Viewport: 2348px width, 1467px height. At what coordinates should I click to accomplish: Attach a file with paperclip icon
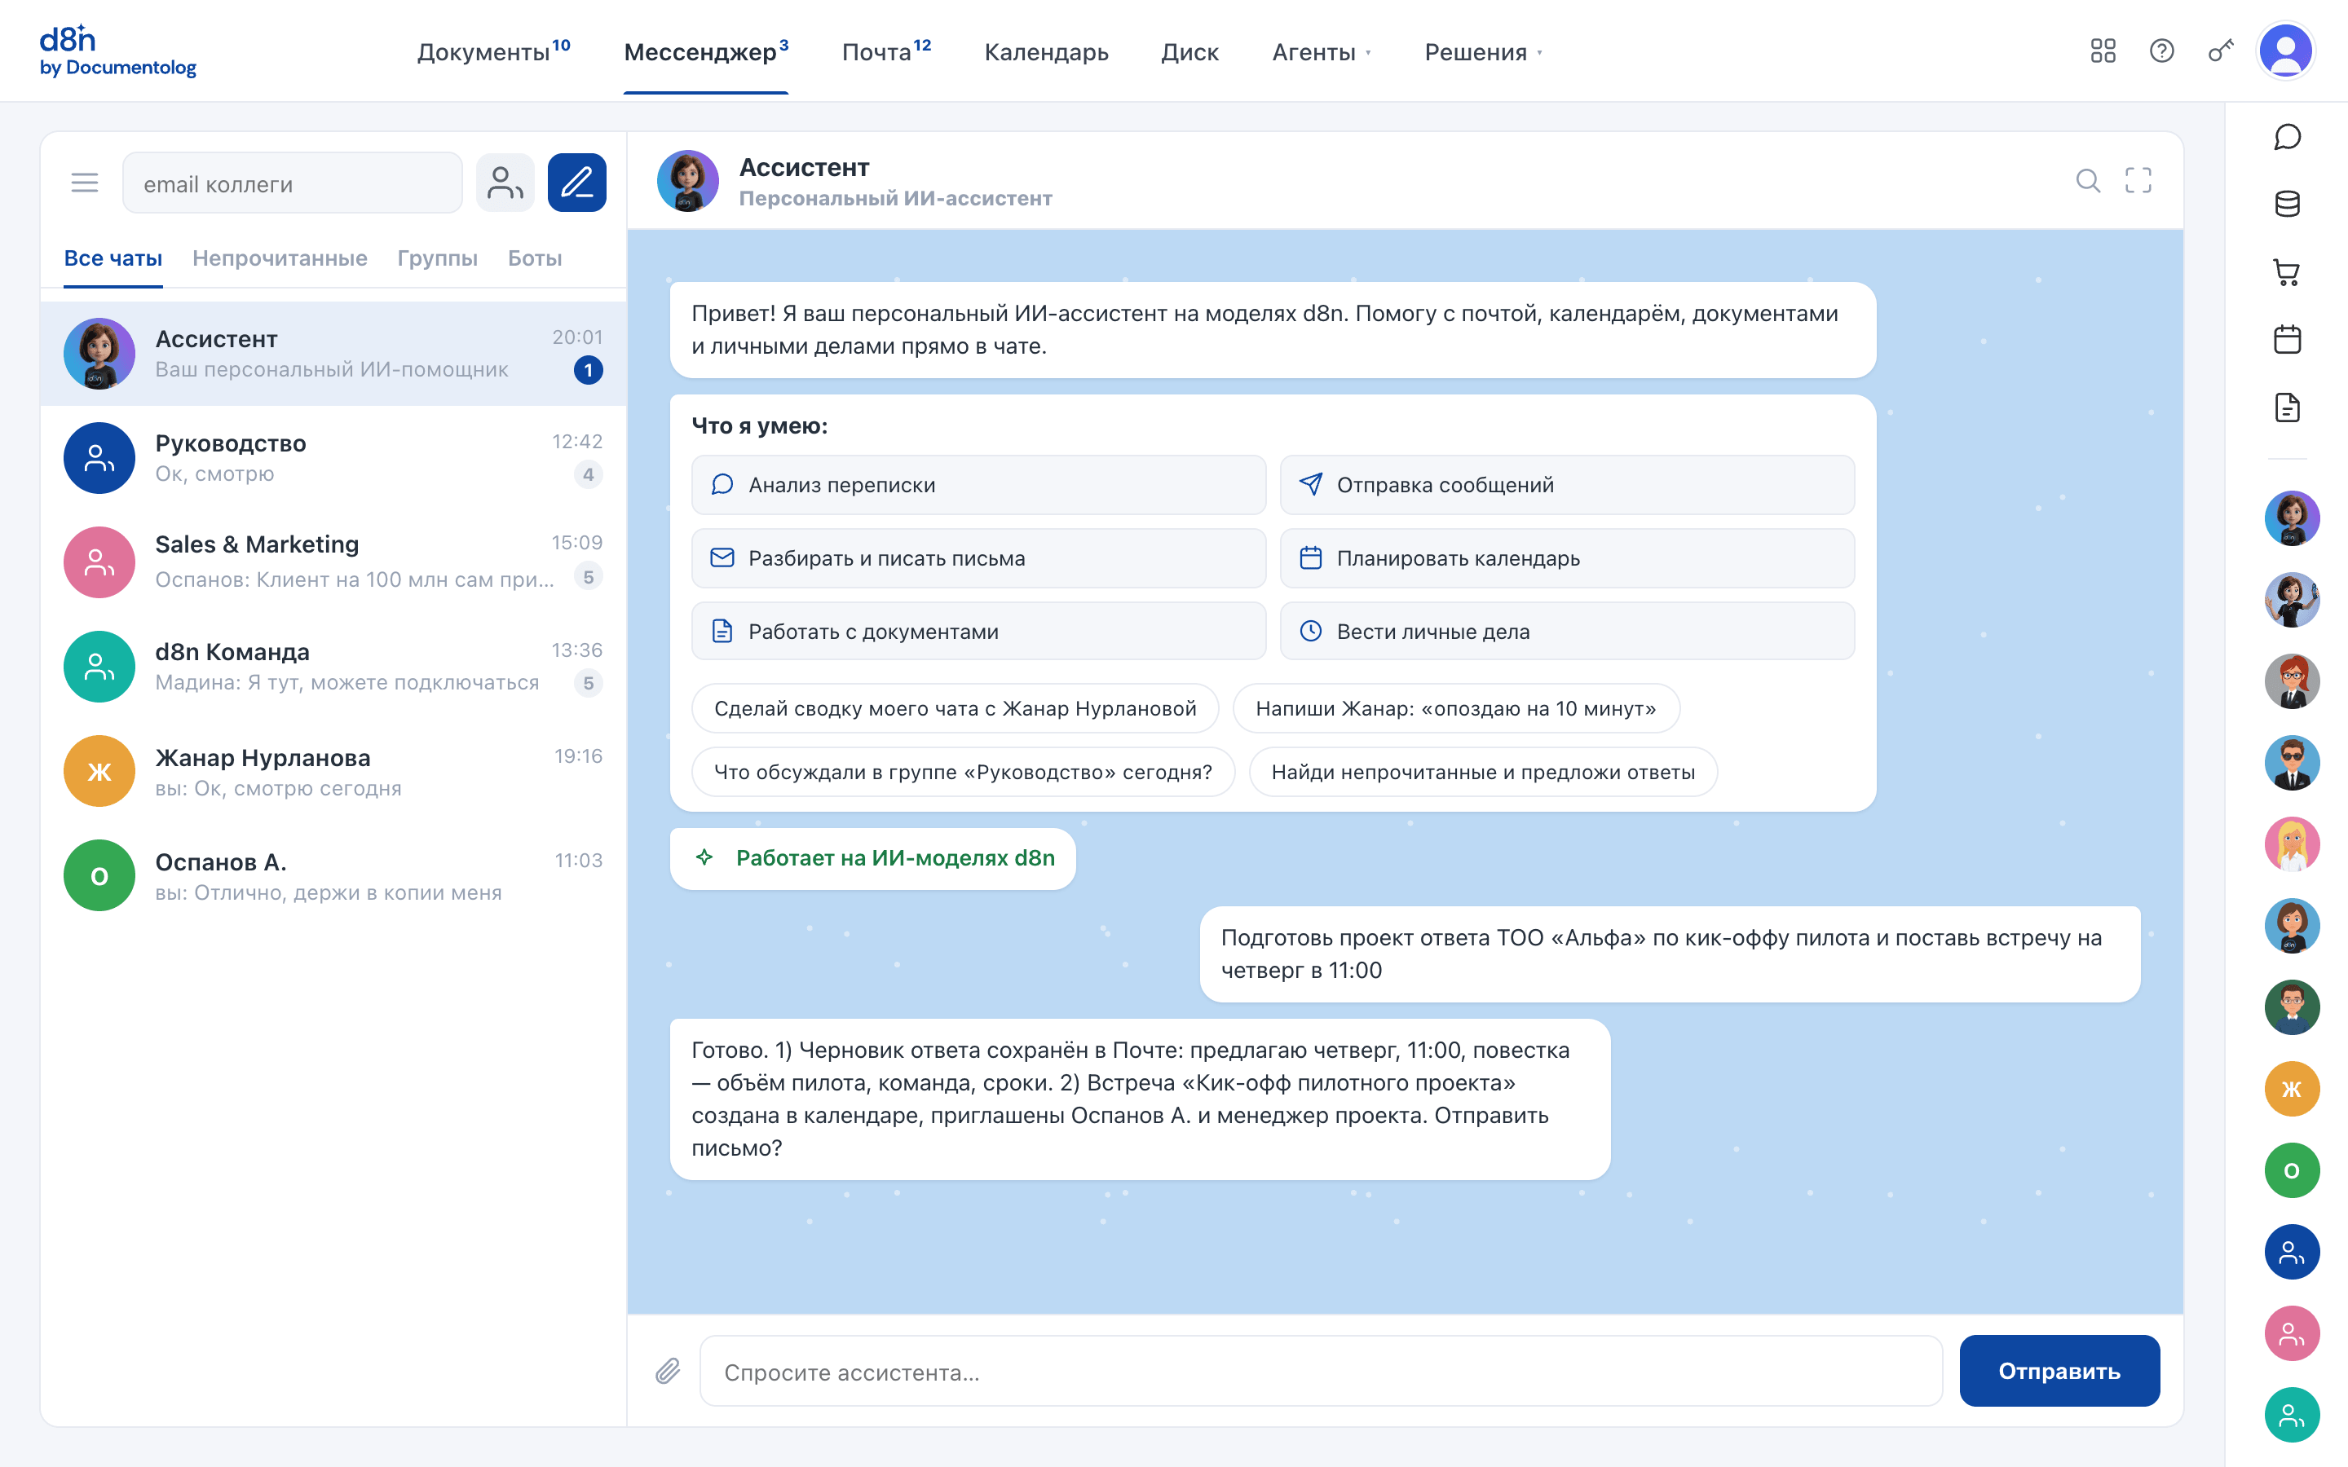click(x=668, y=1371)
